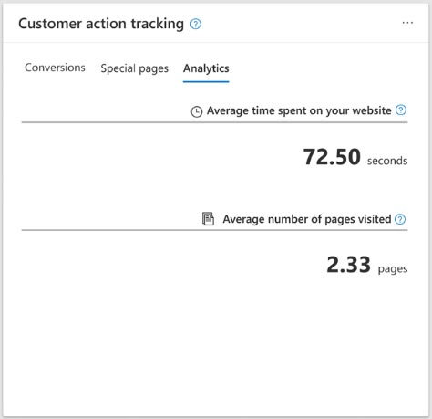Screen dimensions: 432x419
Task: Open help for Average number of pages visited
Action: [x=400, y=219]
